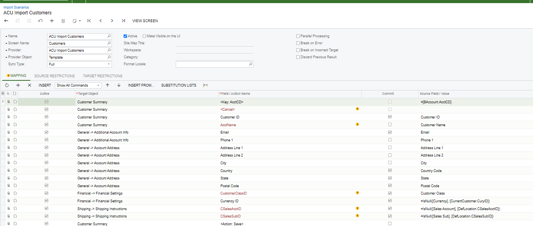Click the warning icon on the Cancel row
Image resolution: width=533 pixels, height=226 pixels.
(x=357, y=109)
